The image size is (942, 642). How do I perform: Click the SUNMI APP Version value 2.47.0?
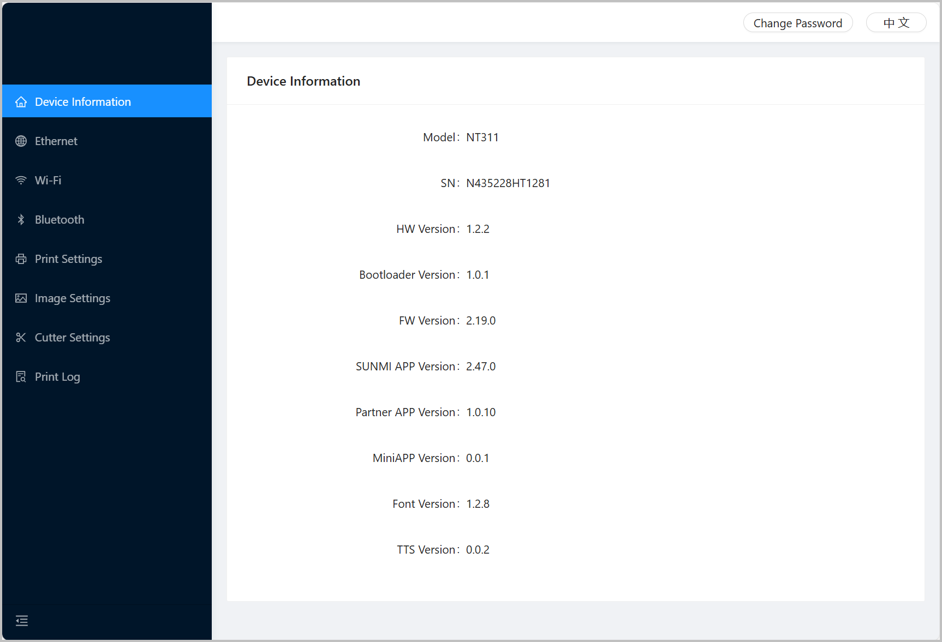tap(480, 367)
